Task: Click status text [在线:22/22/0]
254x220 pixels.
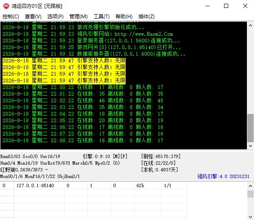Action: pyautogui.click(x=158, y=163)
